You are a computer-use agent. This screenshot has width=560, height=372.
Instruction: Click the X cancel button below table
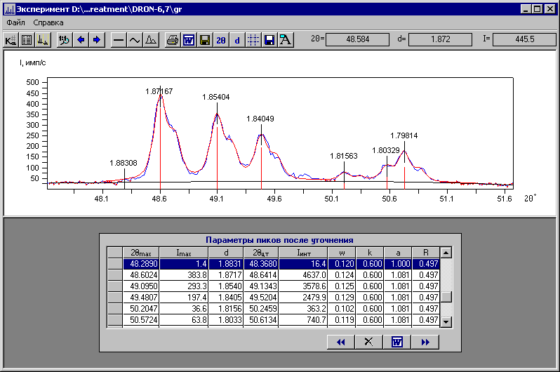click(368, 342)
